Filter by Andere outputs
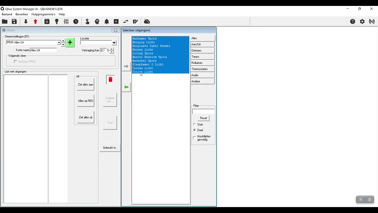 point(203,81)
